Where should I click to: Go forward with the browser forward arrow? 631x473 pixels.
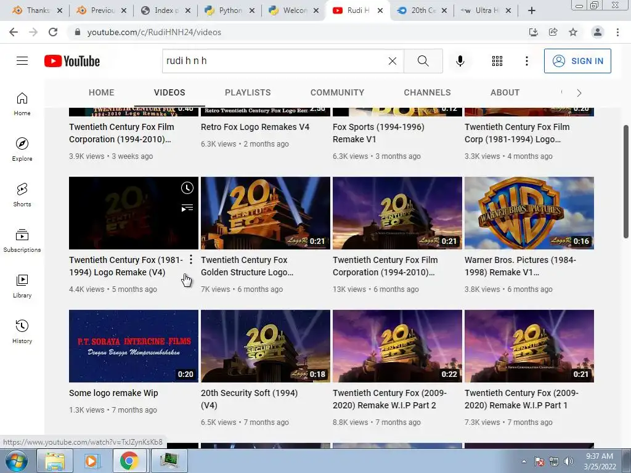(x=33, y=32)
